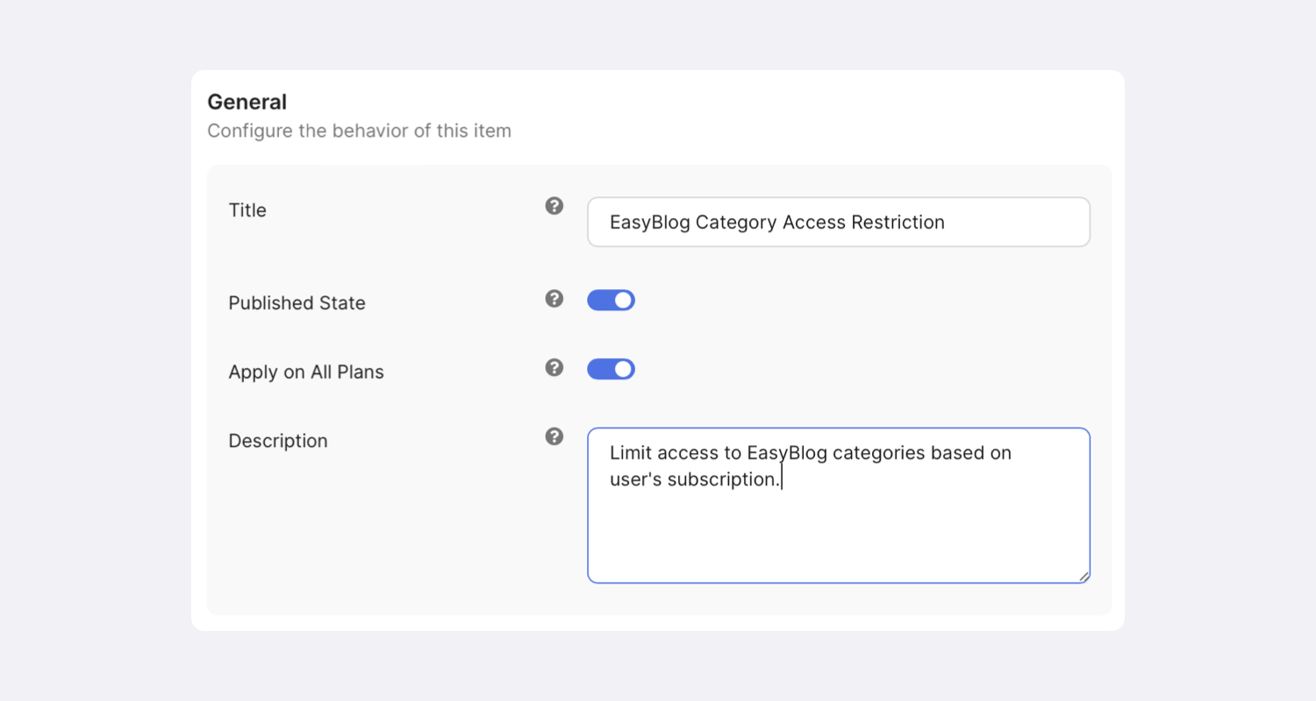Click the Description field label
The width and height of the screenshot is (1316, 701).
278,441
